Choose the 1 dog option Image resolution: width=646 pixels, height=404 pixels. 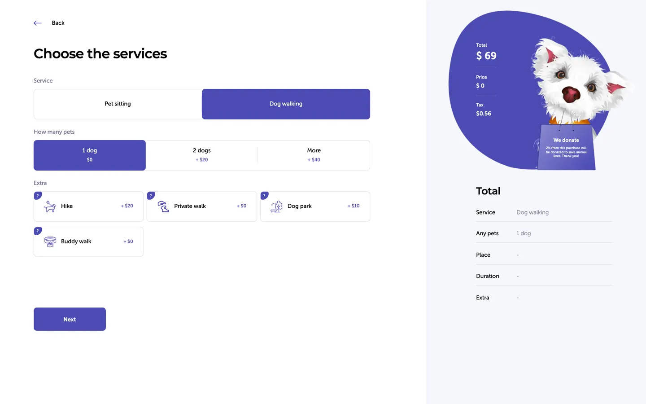click(x=90, y=155)
